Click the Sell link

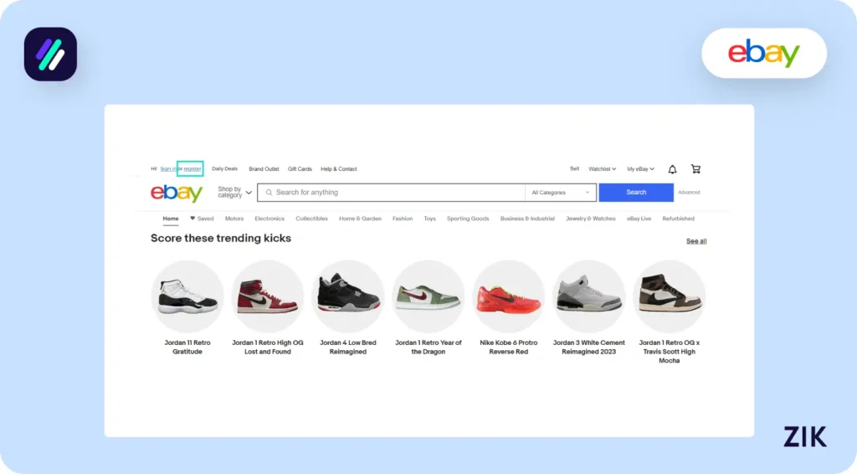click(574, 169)
